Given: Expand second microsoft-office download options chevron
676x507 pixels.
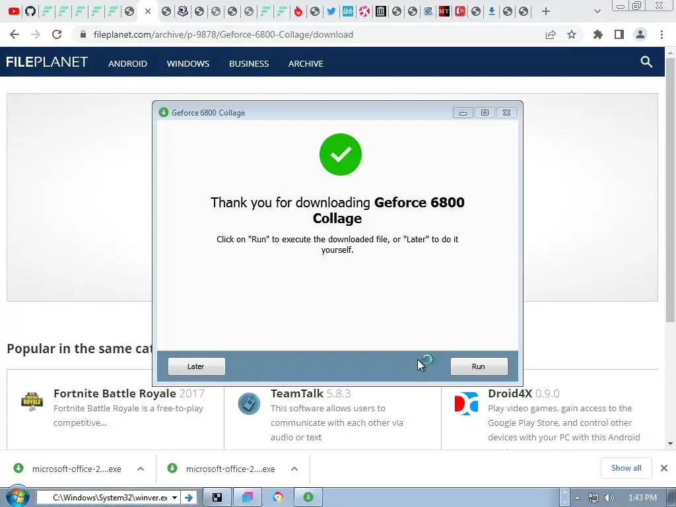Looking at the screenshot, I should (x=294, y=469).
